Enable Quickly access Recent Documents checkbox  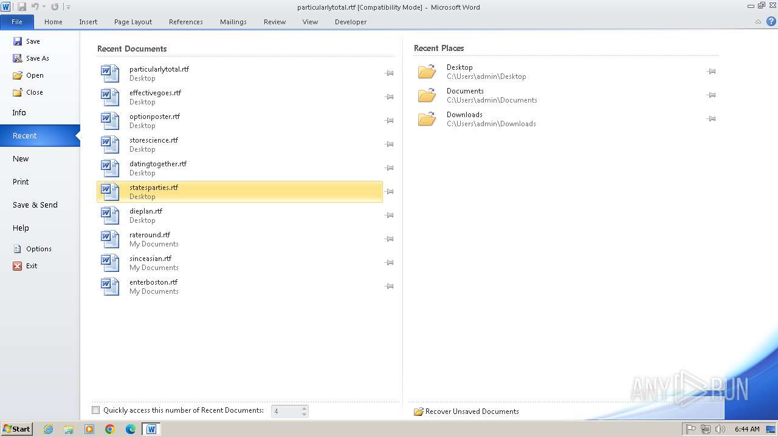point(95,410)
